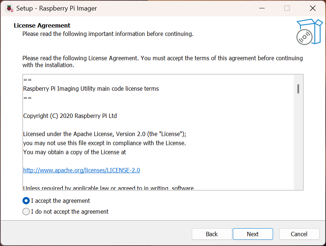Cancel the installation
This screenshot has height=246, width=326.
[299, 234]
